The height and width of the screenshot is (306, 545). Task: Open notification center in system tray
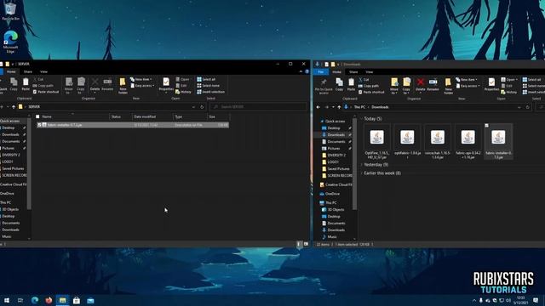pyautogui.click(x=536, y=300)
